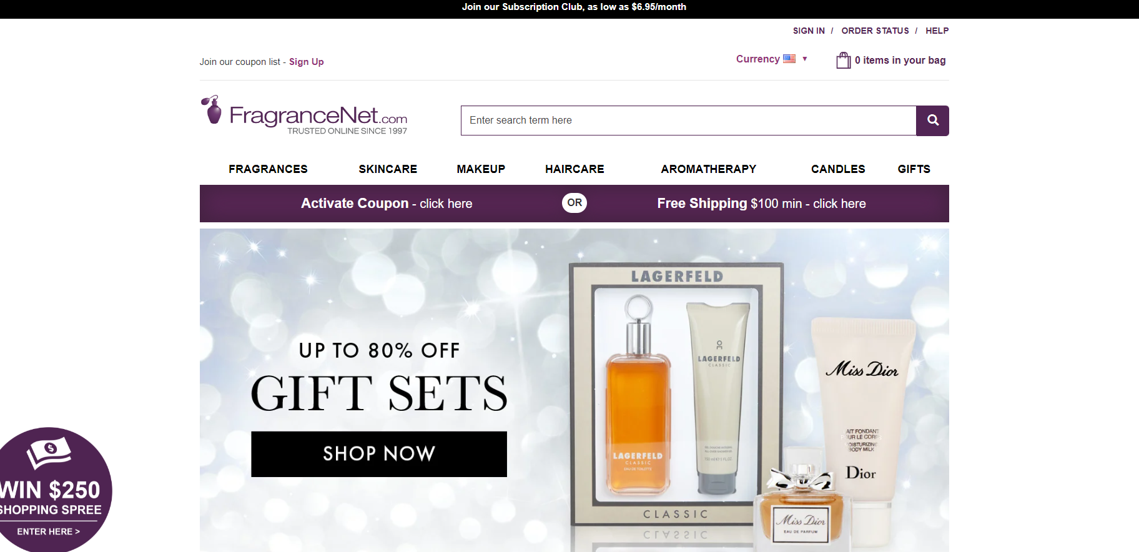Open the shopping bag icon
1139x552 pixels.
844,60
